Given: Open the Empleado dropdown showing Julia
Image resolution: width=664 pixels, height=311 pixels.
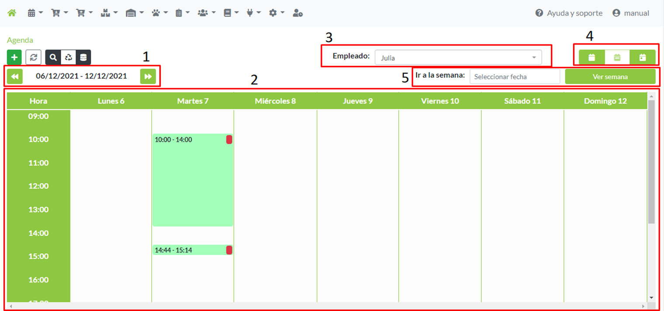Looking at the screenshot, I should click(x=458, y=58).
